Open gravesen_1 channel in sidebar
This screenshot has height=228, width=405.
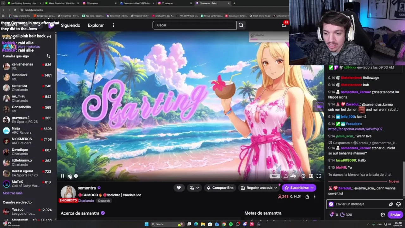point(28,120)
